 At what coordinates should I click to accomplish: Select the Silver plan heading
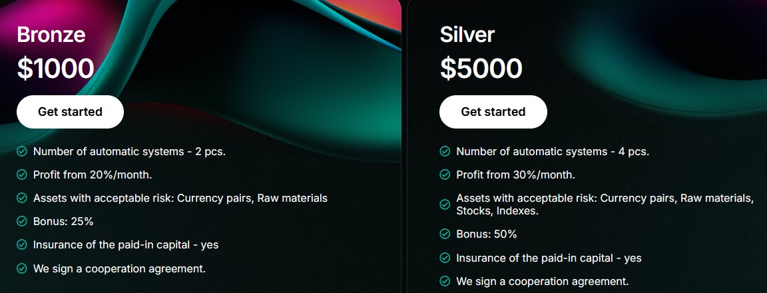pos(467,35)
